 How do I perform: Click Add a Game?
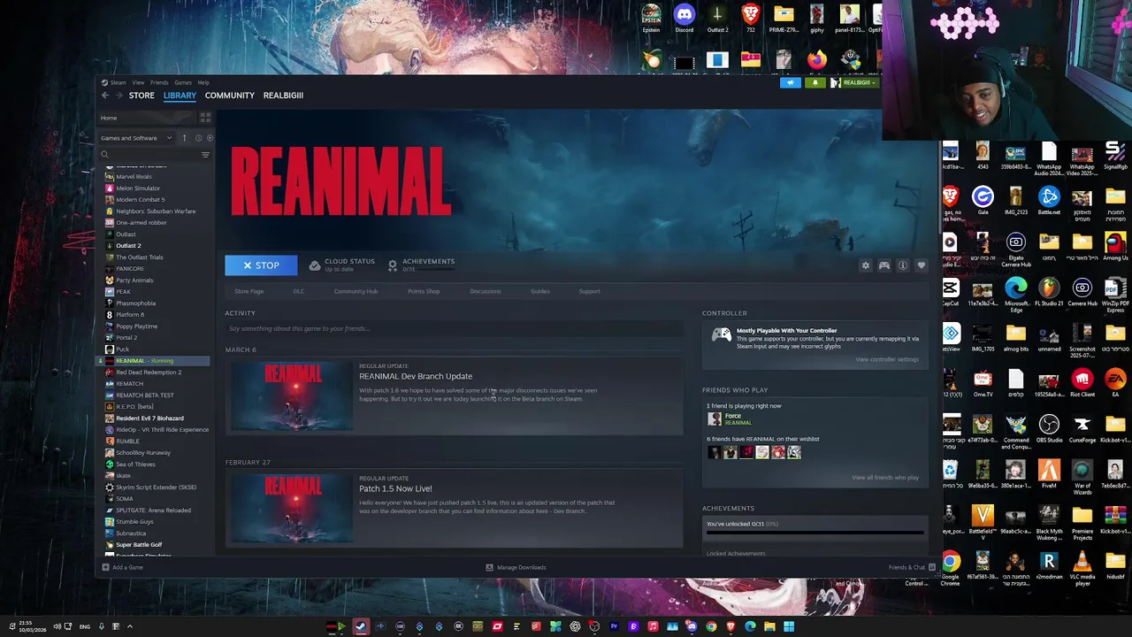(x=123, y=567)
